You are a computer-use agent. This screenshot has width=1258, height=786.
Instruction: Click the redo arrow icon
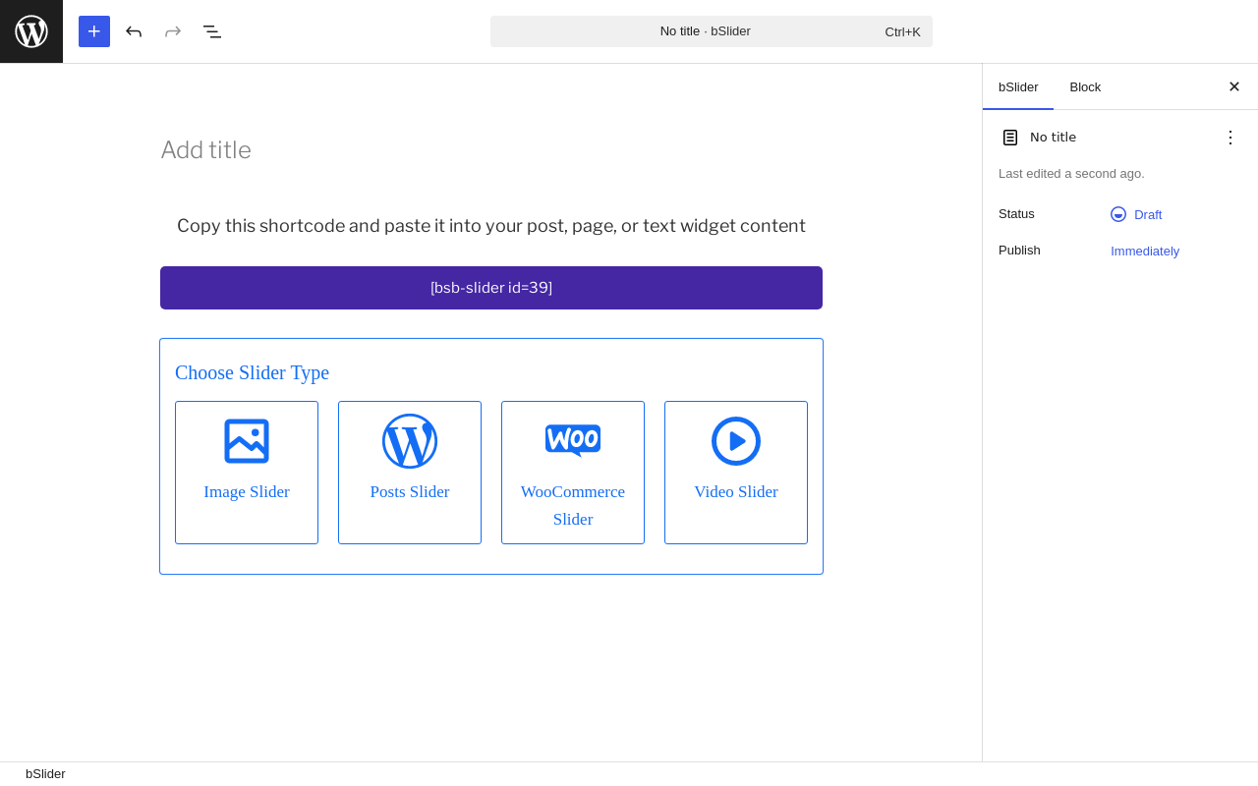[173, 31]
